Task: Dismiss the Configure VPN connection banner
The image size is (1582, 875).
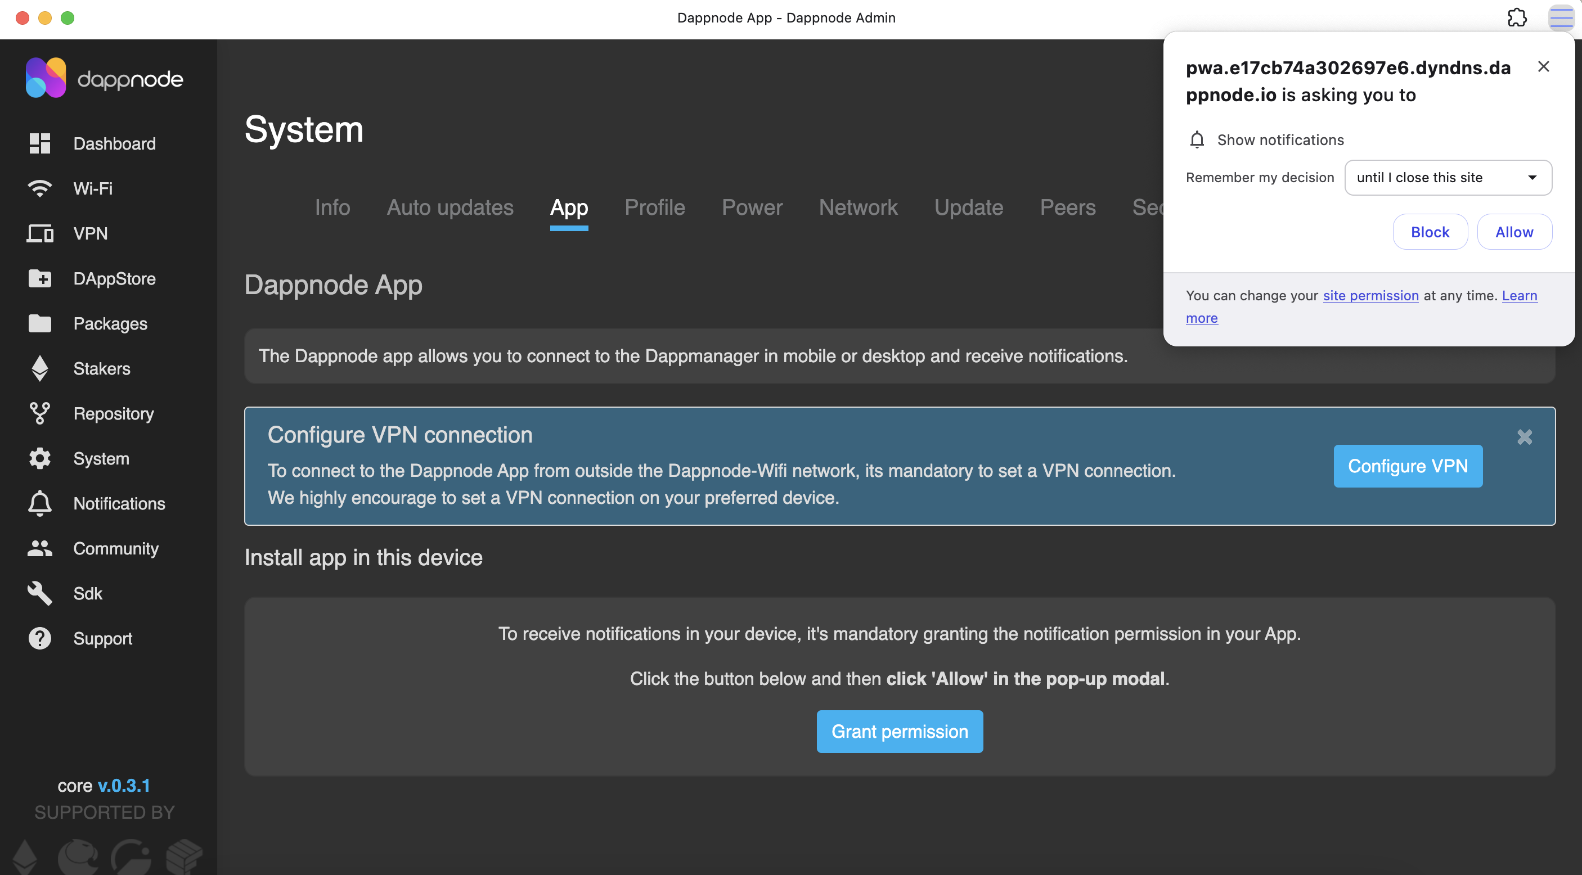Action: coord(1524,437)
